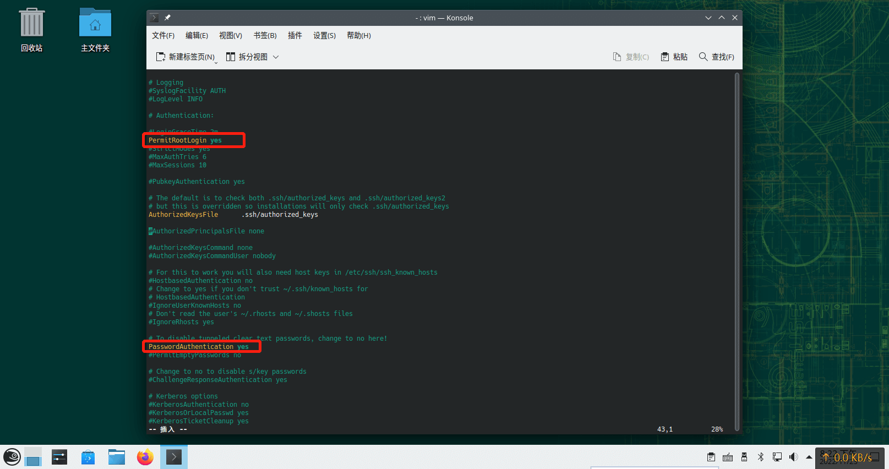Click the 新建标签页(N) new tab button
The image size is (889, 469).
186,57
